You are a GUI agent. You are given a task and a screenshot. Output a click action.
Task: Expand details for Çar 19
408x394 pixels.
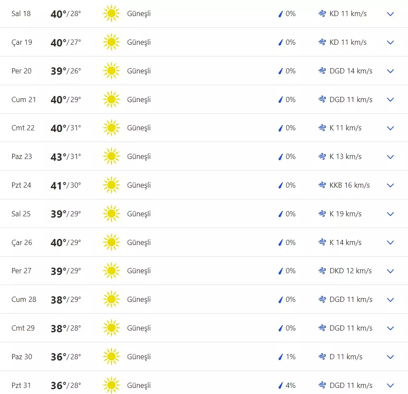(x=390, y=43)
